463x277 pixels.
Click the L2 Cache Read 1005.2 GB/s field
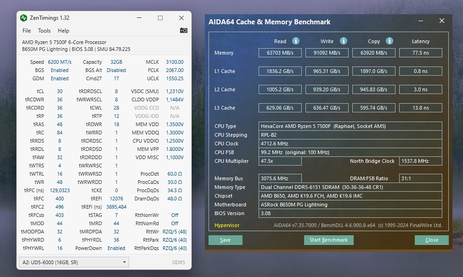click(280, 89)
